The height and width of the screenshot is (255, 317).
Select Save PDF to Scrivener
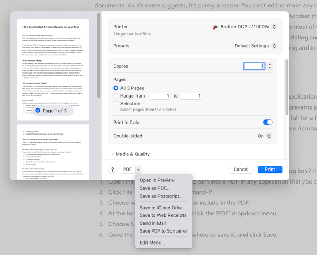(x=163, y=231)
